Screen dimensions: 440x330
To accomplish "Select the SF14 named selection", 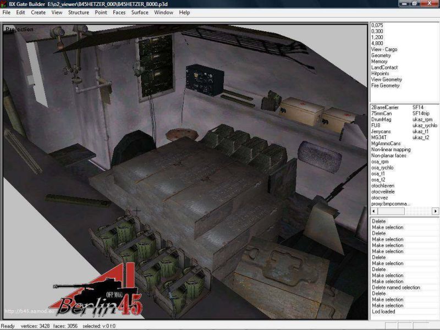I will pos(418,107).
